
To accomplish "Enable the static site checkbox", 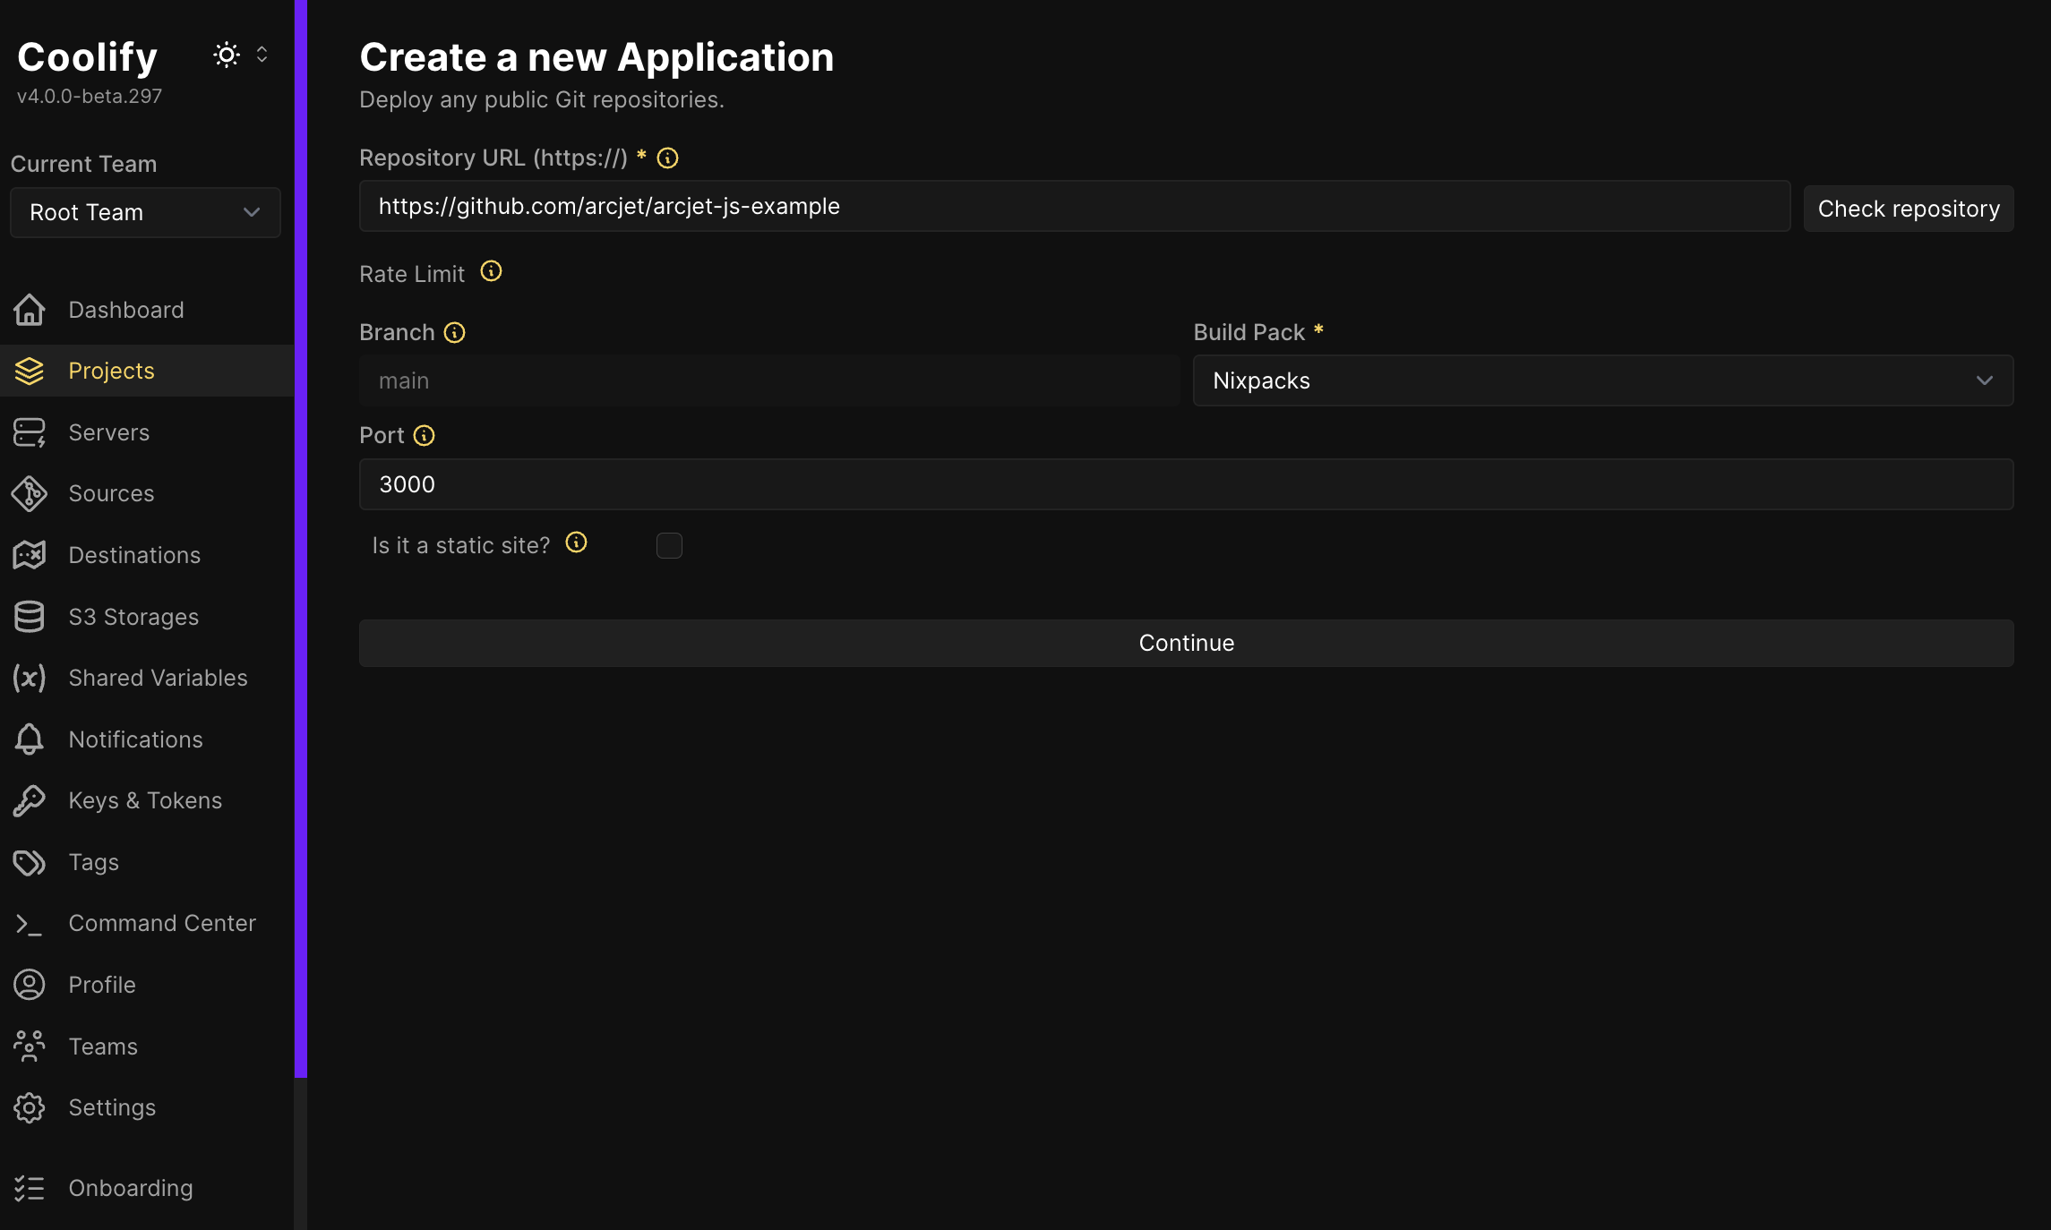I will click(x=669, y=545).
